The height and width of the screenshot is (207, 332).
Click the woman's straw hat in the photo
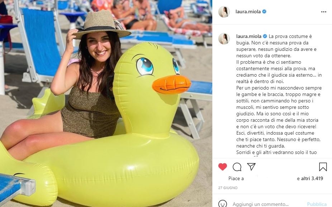point(101,25)
